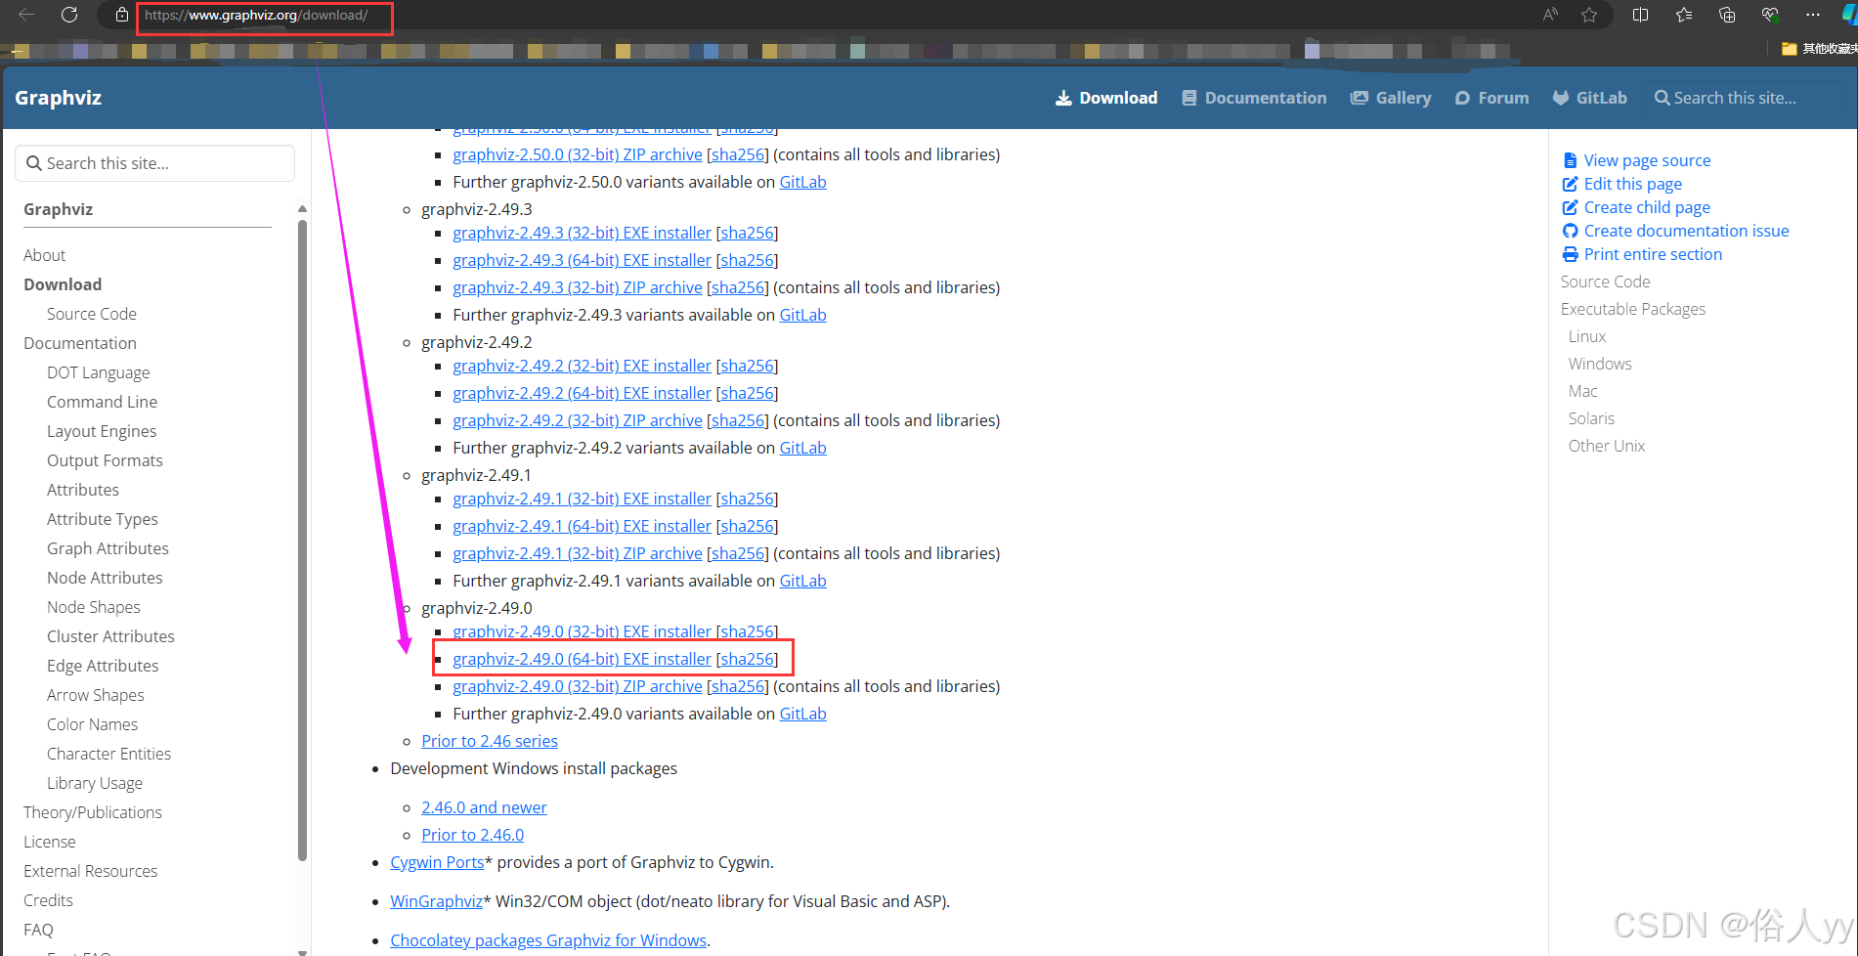Click the Download icon in navbar

(1063, 98)
